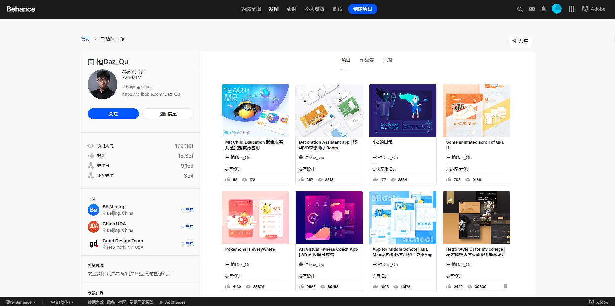This screenshot has width=615, height=306.
Task: Click views eye icon on App for Middle School card
Action: point(396,287)
